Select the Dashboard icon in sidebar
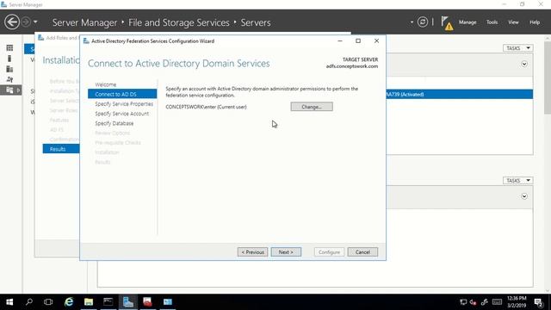This screenshot has width=551, height=310. tap(9, 48)
